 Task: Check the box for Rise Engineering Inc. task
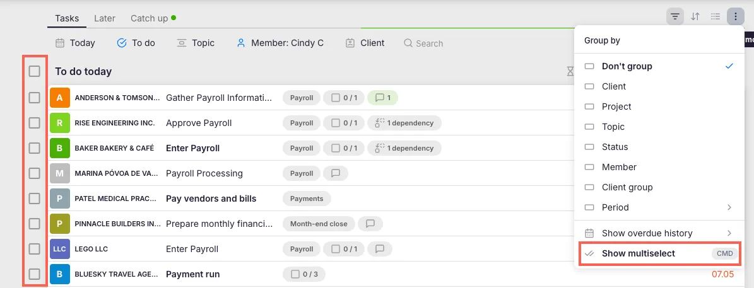[x=35, y=123]
